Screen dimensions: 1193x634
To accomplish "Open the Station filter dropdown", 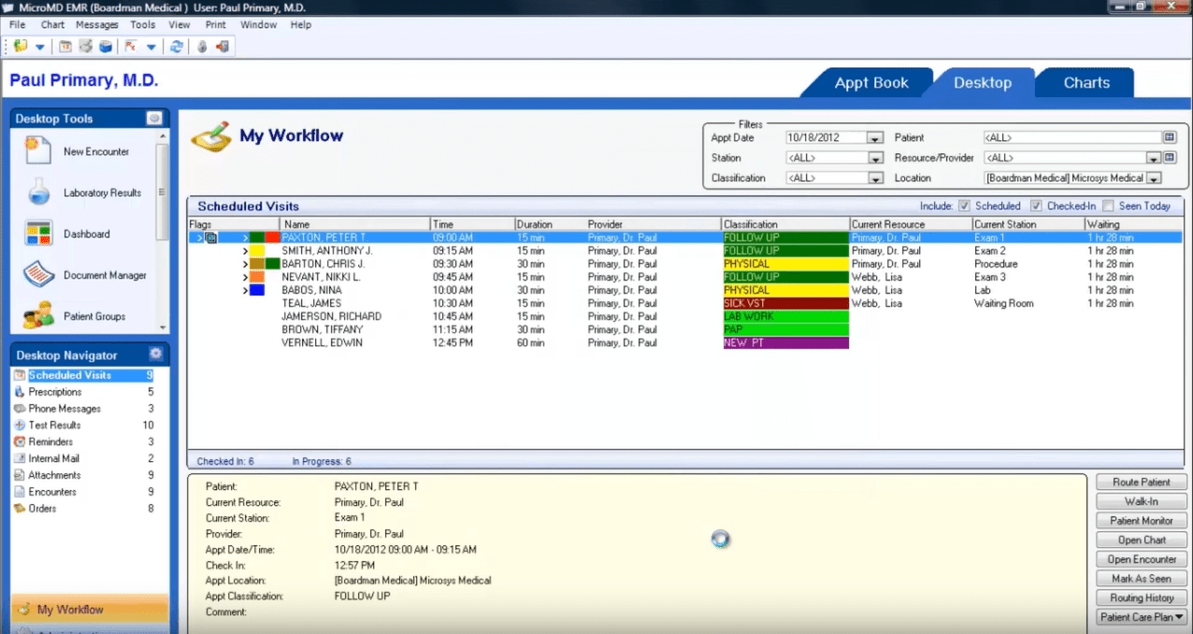I will click(874, 158).
